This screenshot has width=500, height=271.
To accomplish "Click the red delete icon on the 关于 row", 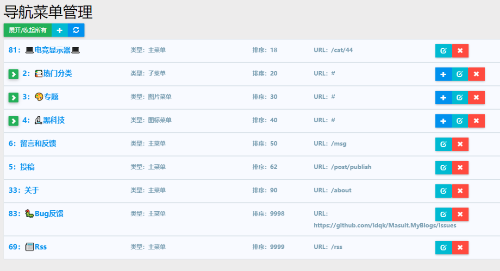I will pyautogui.click(x=460, y=191).
